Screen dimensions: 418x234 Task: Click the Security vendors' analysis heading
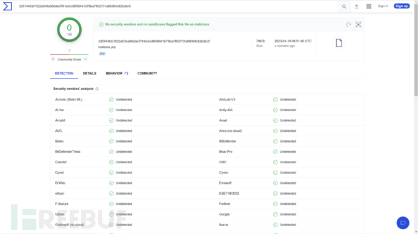click(73, 89)
